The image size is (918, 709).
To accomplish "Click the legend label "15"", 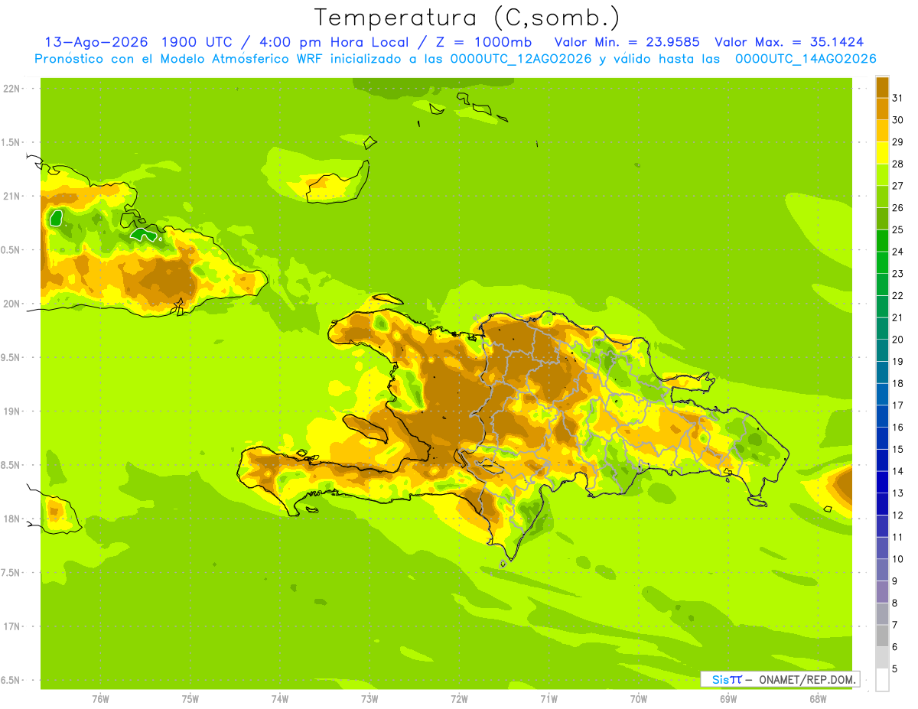I will click(897, 450).
